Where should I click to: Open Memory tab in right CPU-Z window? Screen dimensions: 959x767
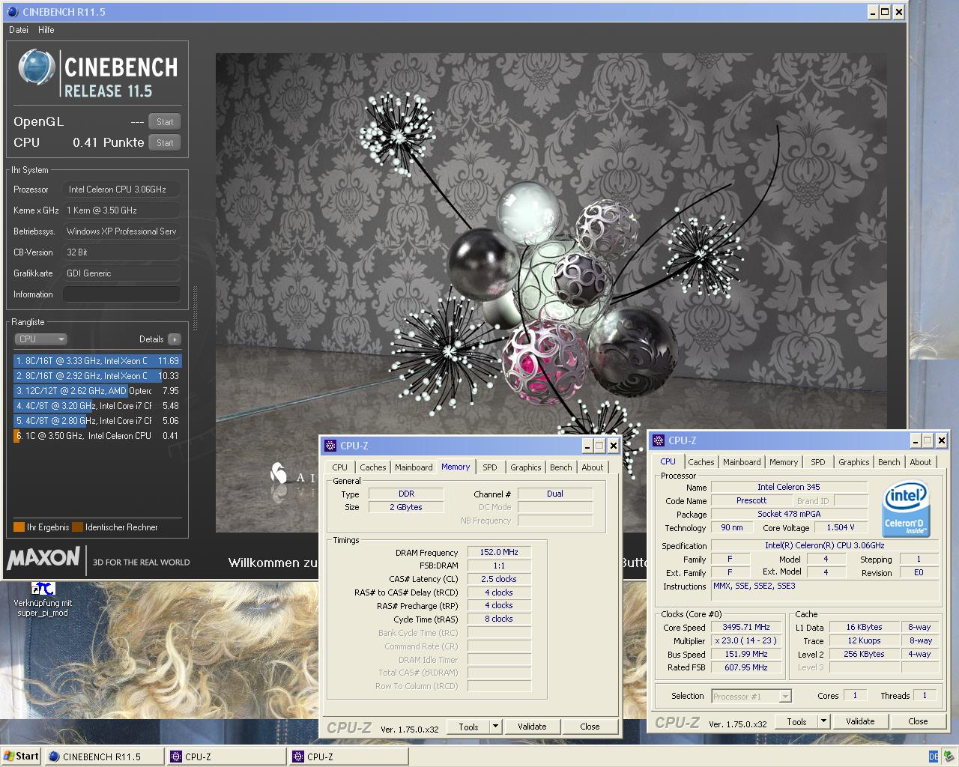784,462
